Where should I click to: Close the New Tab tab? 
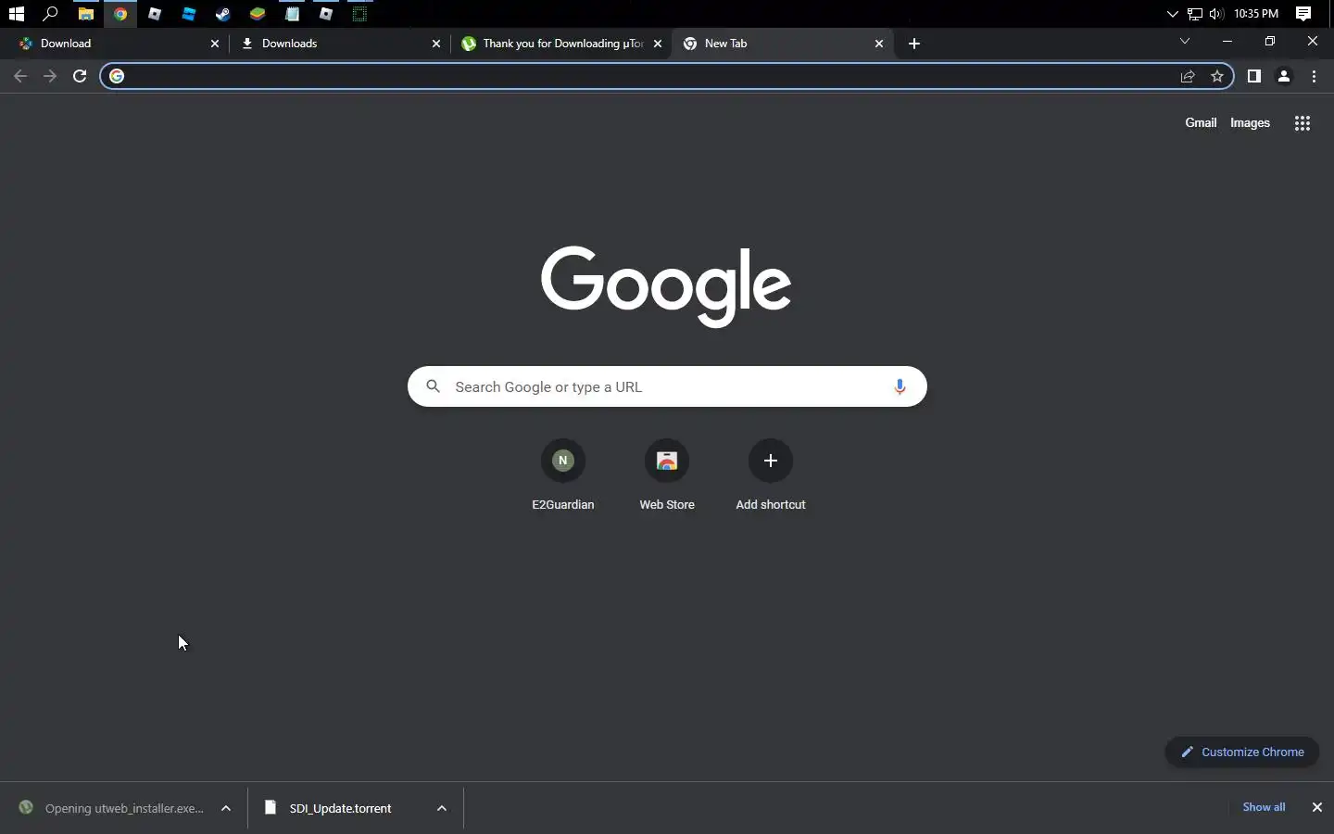pos(879,44)
